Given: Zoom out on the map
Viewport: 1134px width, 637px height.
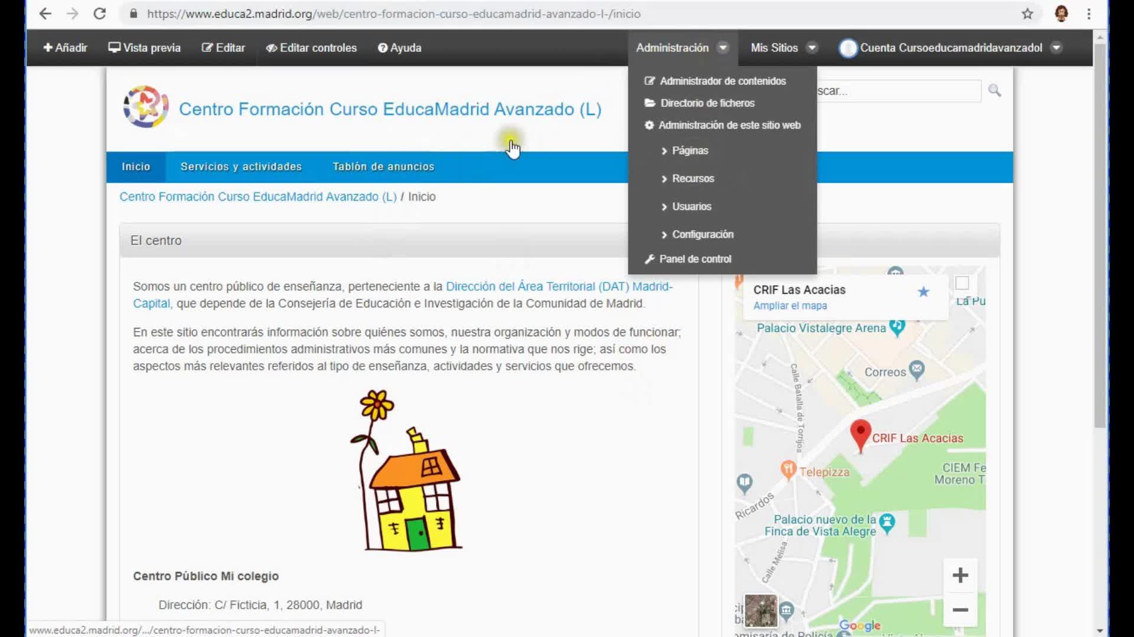Looking at the screenshot, I should 960,610.
